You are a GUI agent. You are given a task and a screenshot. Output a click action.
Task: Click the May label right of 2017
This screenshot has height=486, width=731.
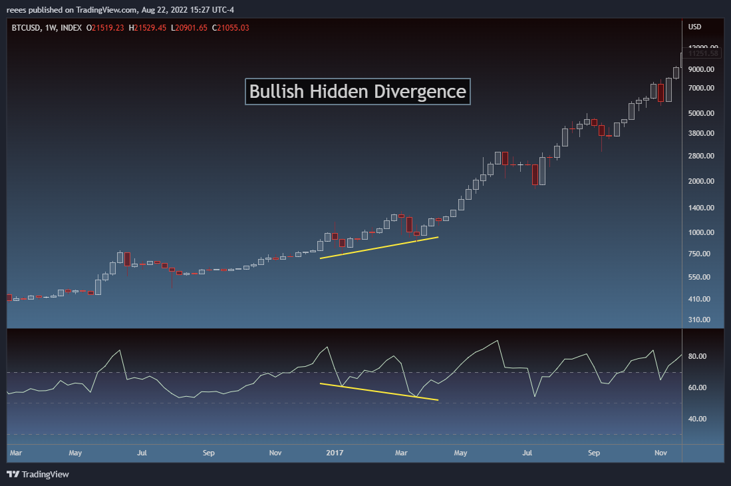pos(460,453)
